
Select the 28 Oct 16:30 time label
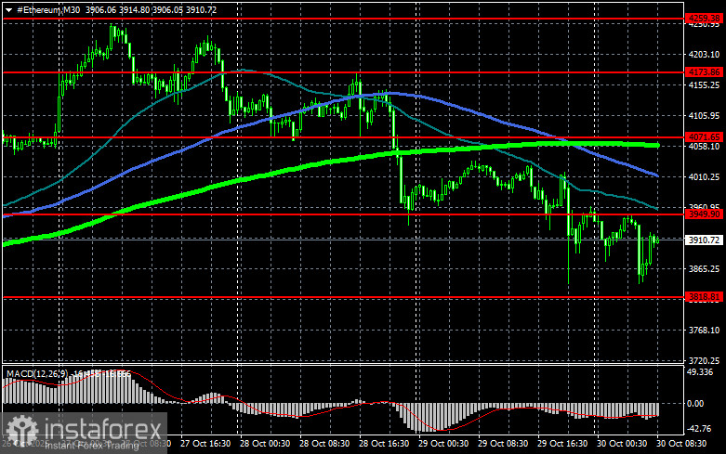pyautogui.click(x=384, y=444)
